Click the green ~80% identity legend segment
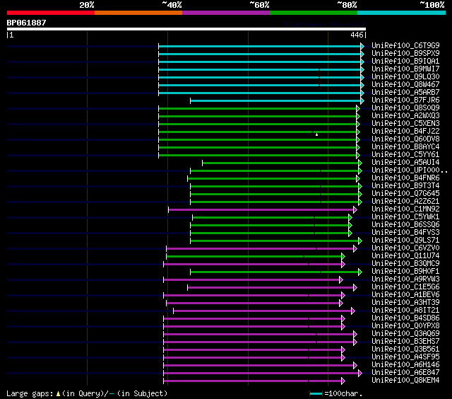This screenshot has height=399, width=452. point(314,13)
